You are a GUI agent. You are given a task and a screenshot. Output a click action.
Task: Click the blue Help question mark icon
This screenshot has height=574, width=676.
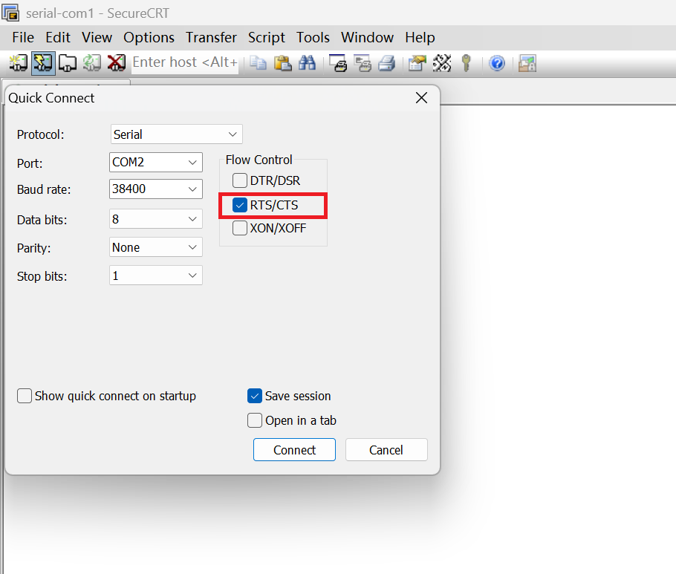[497, 63]
